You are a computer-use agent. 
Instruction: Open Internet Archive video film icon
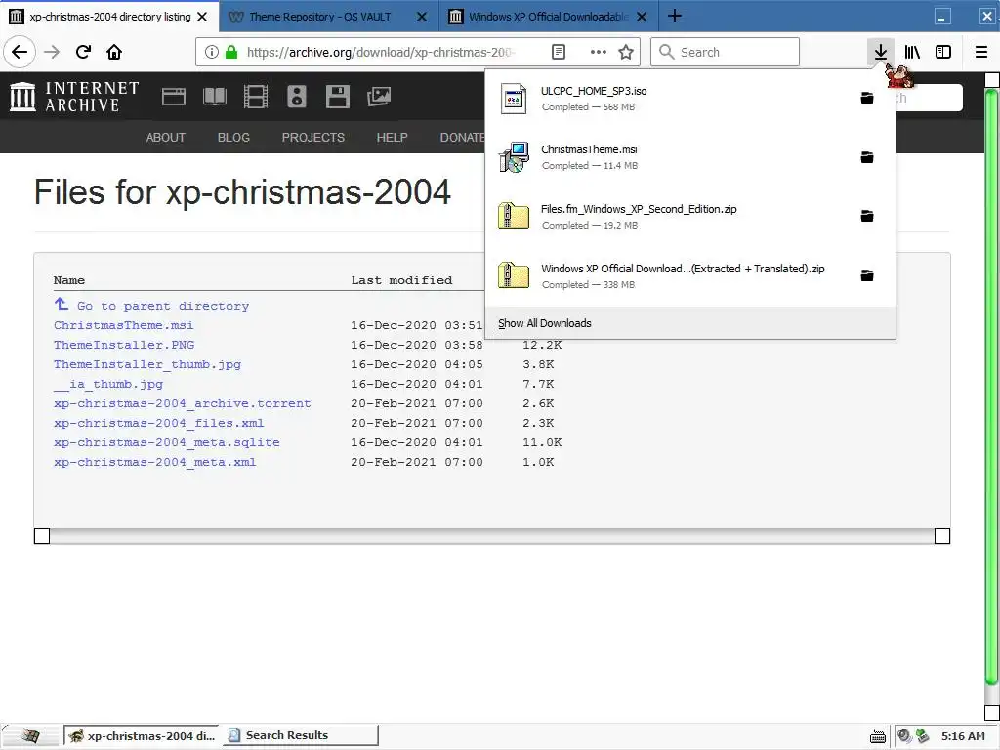256,97
